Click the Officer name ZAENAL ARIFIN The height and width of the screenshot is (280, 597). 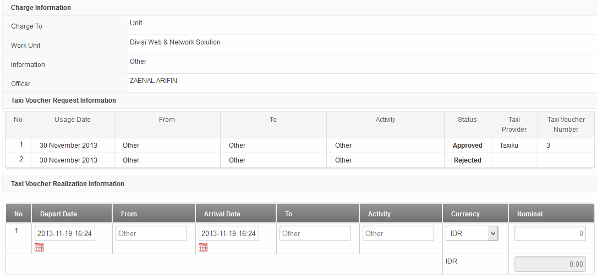coord(154,81)
